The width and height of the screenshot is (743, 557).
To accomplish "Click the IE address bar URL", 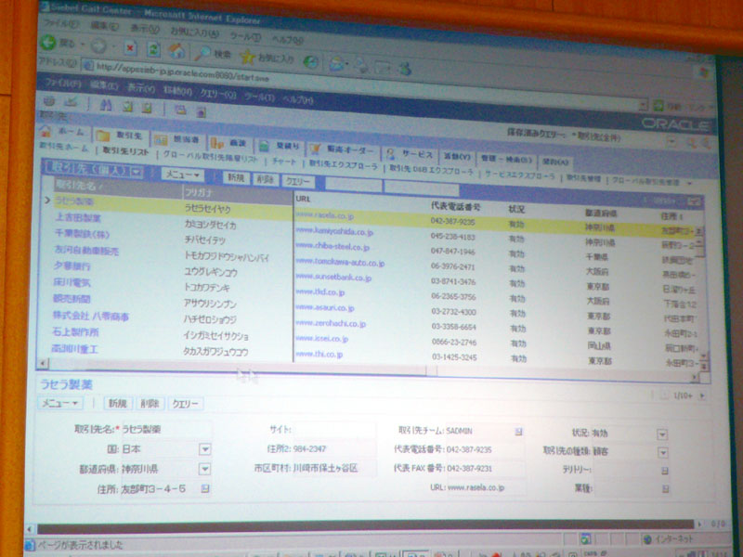I will [x=182, y=72].
